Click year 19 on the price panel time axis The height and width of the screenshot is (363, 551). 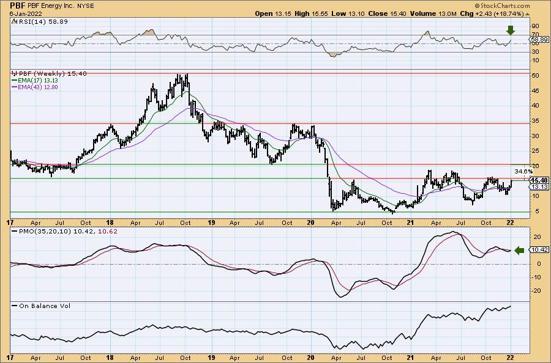coord(211,222)
